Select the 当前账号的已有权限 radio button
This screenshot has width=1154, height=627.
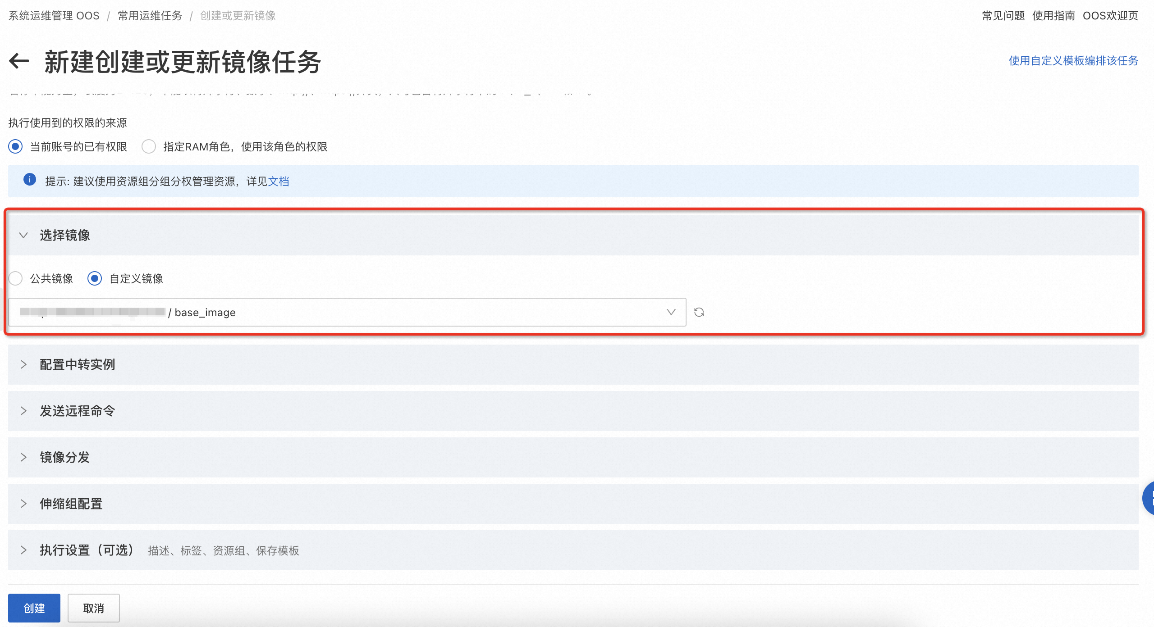[16, 147]
